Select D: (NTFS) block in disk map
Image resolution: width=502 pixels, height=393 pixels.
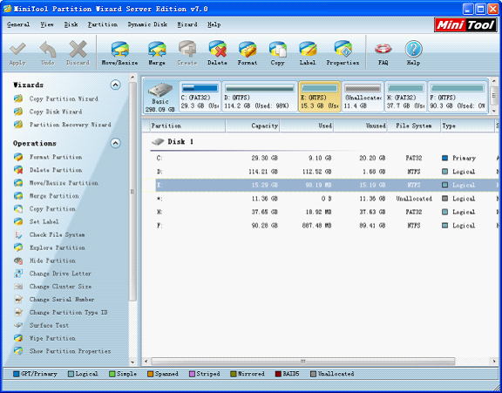tap(260, 97)
